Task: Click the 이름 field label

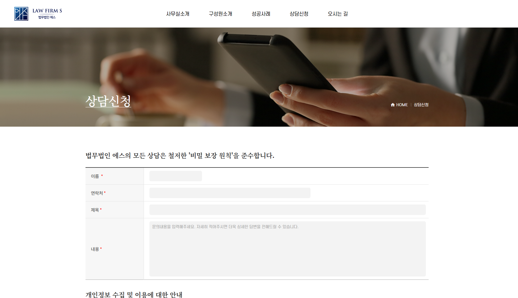Action: 95,176
